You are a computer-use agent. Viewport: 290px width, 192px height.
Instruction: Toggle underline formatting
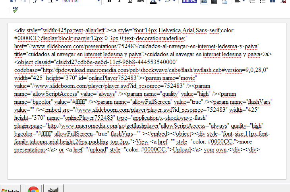(130, 1)
